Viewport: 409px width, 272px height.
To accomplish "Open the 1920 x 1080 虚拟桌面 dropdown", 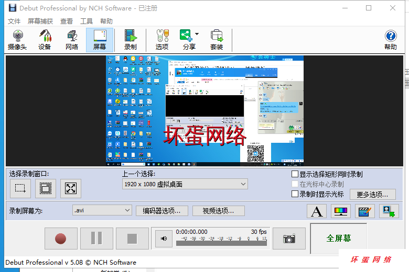I will [185, 184].
